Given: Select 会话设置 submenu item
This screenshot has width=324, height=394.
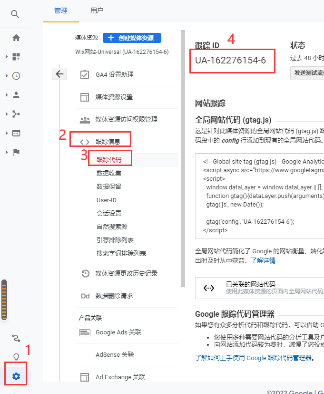Looking at the screenshot, I should click(109, 213).
